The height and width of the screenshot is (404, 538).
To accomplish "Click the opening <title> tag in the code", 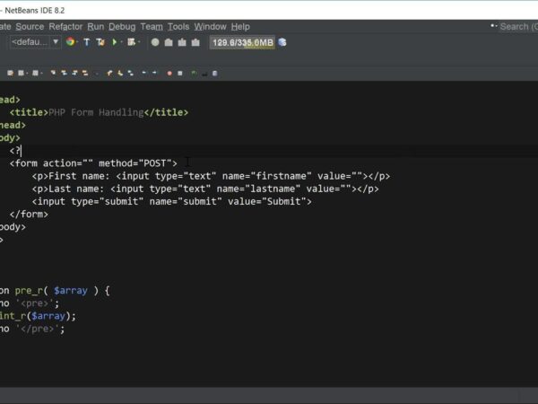I will pyautogui.click(x=30, y=112).
